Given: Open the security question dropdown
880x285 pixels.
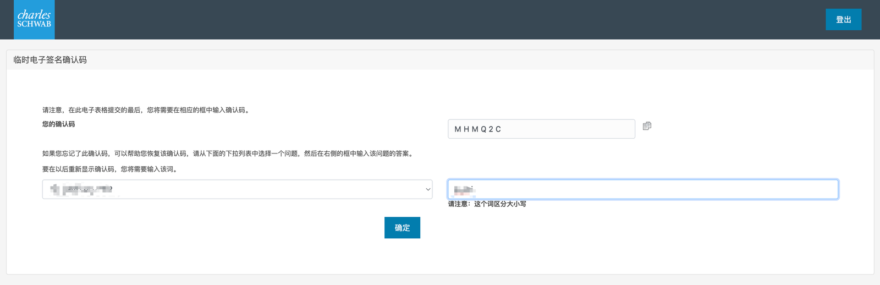Looking at the screenshot, I should [237, 189].
